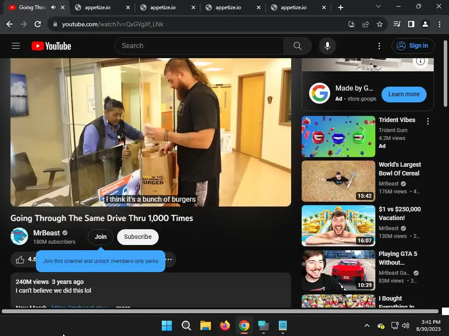Open the Chrome three-dot menu

point(439,24)
